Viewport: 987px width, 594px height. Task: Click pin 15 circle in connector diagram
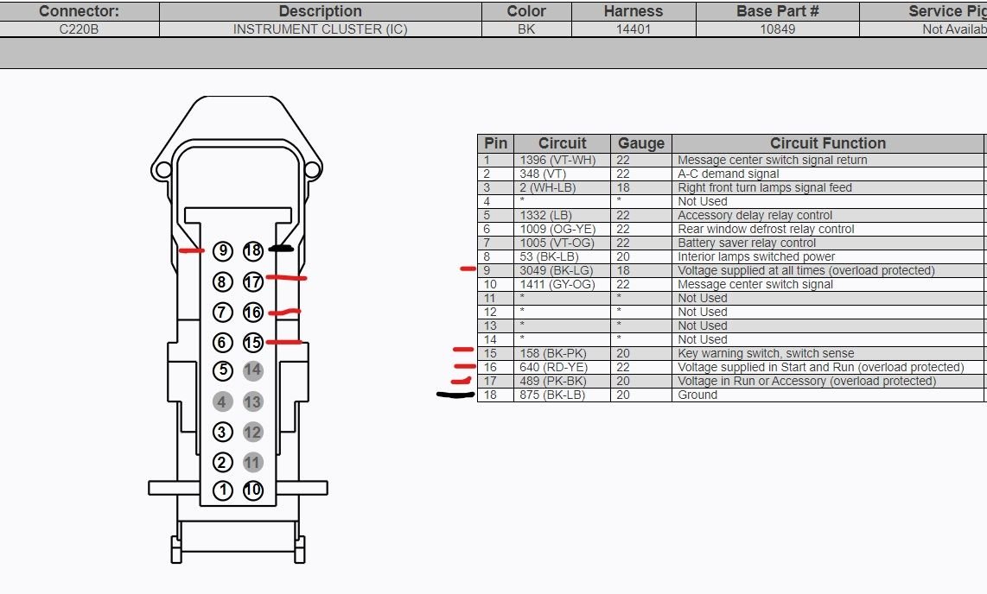[x=252, y=343]
